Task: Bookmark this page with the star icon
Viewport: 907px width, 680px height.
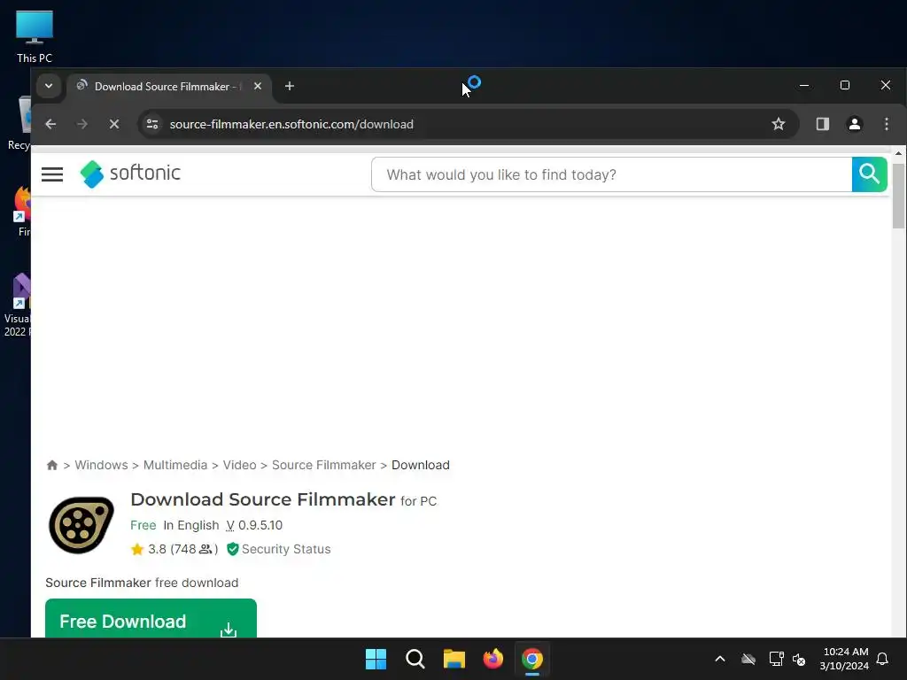Action: point(778,124)
